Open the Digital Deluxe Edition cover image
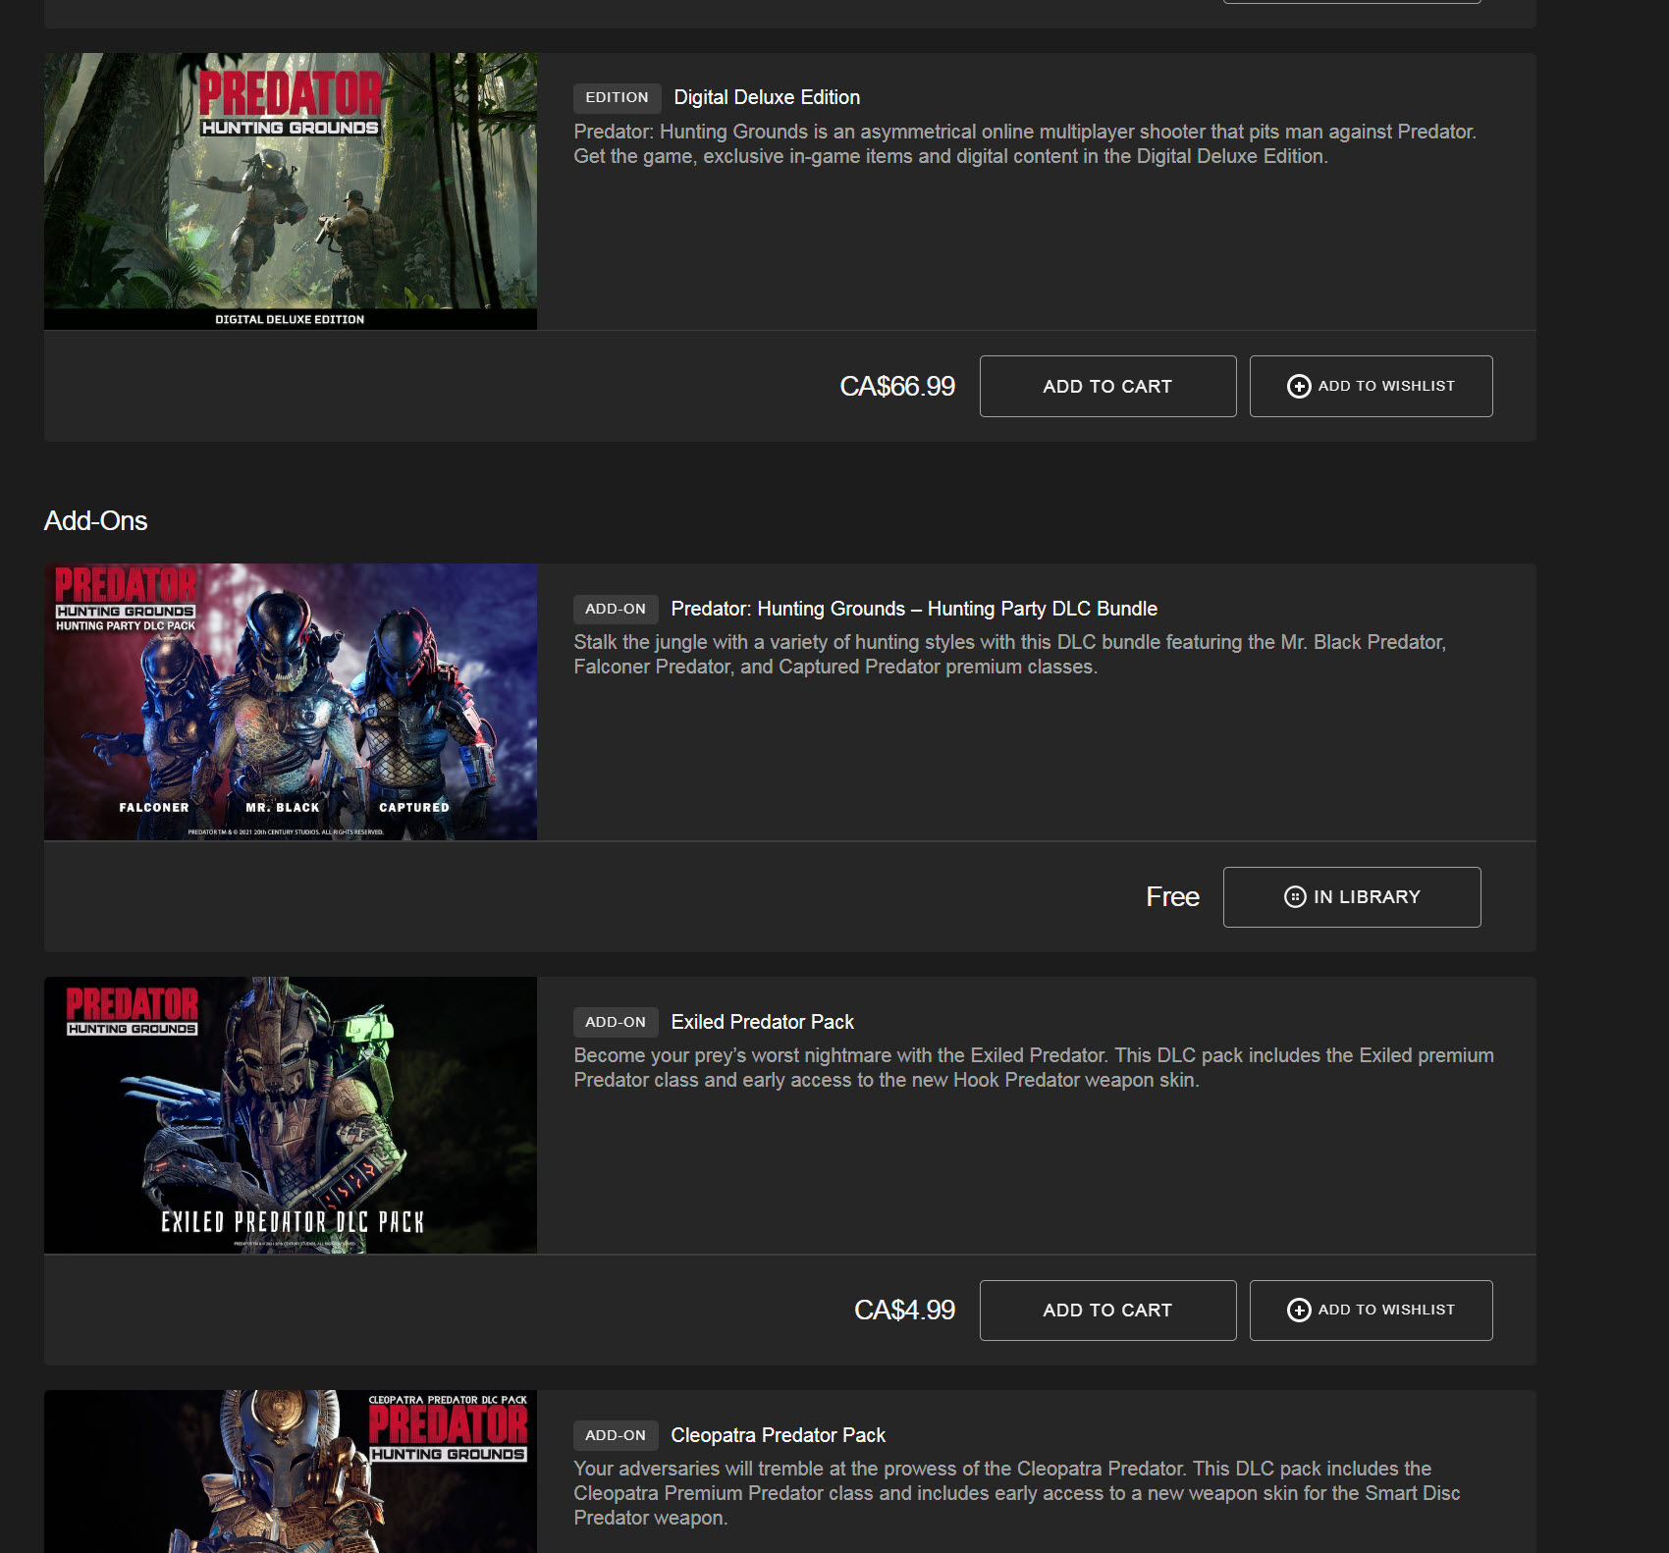Image resolution: width=1669 pixels, height=1553 pixels. click(291, 191)
